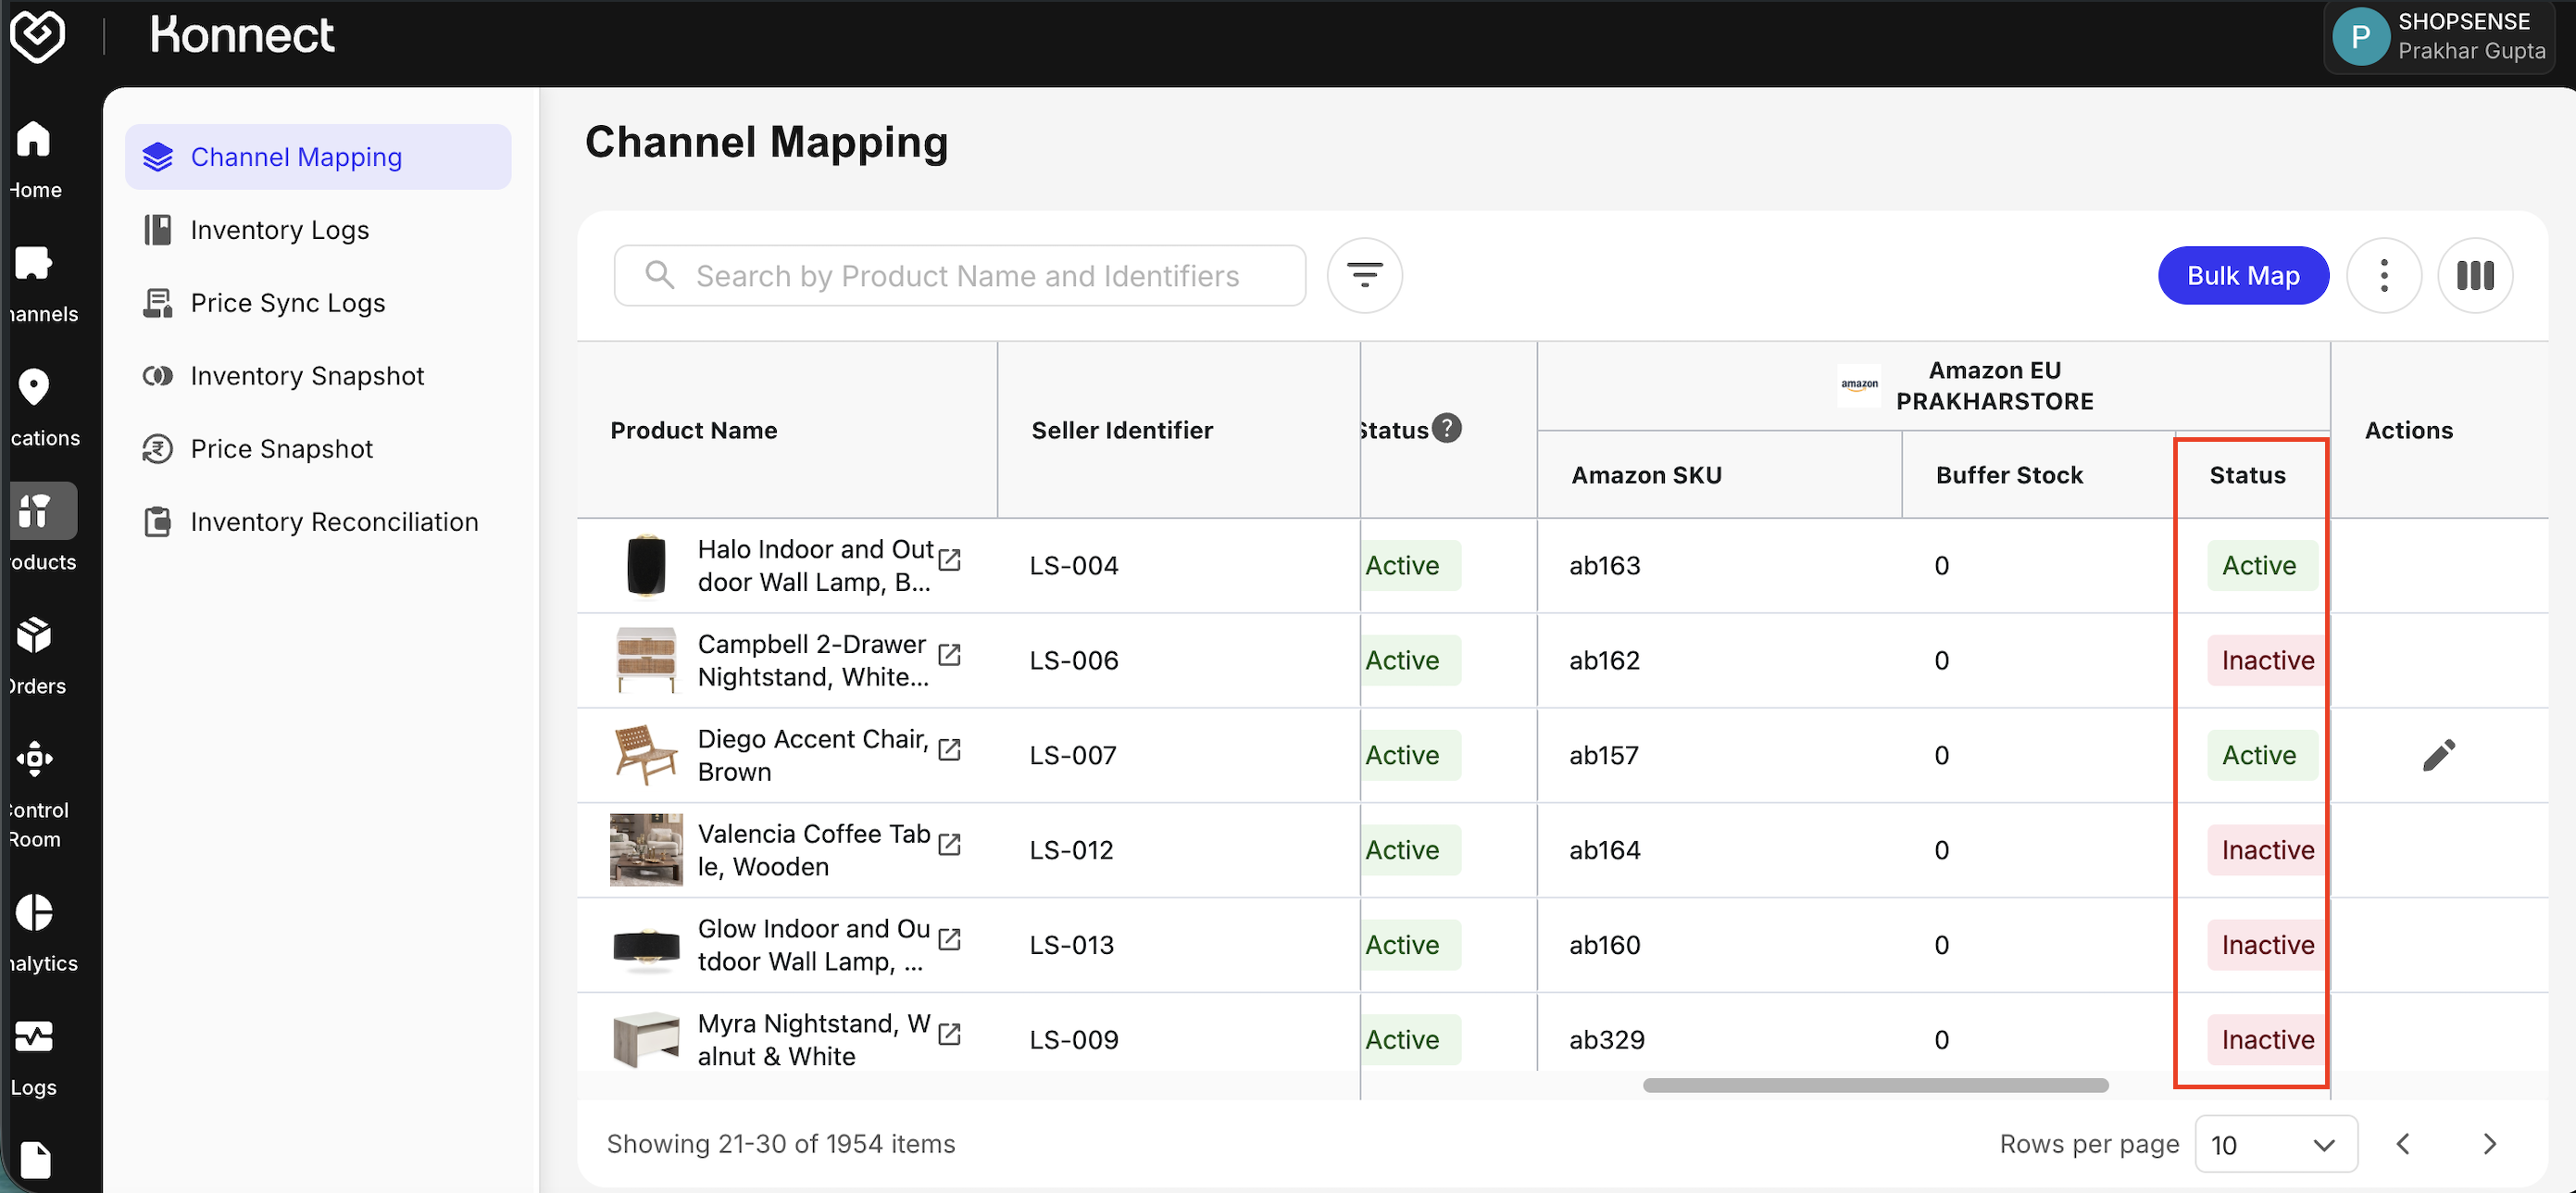Open Inventory Logs menu item

click(x=279, y=230)
